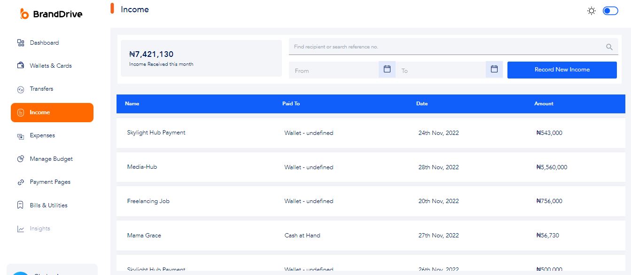Select the Income menu item
631x275 pixels.
(52, 112)
